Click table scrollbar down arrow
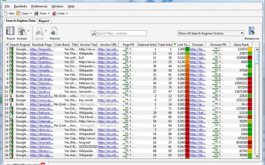Image resolution: width=265 pixels, height=165 pixels. point(257,156)
